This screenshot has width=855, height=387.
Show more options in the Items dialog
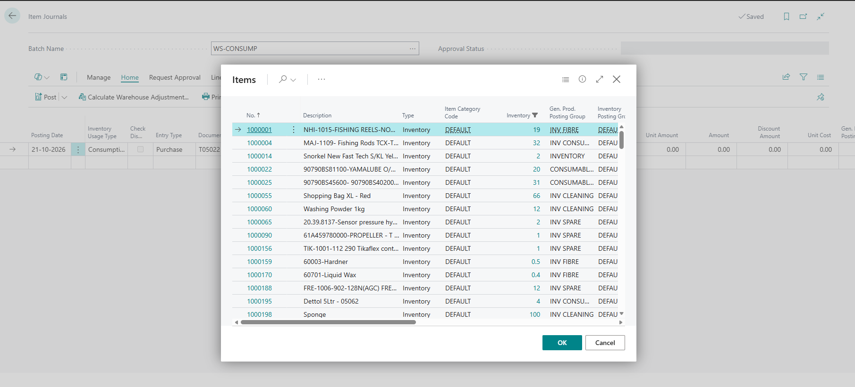322,79
